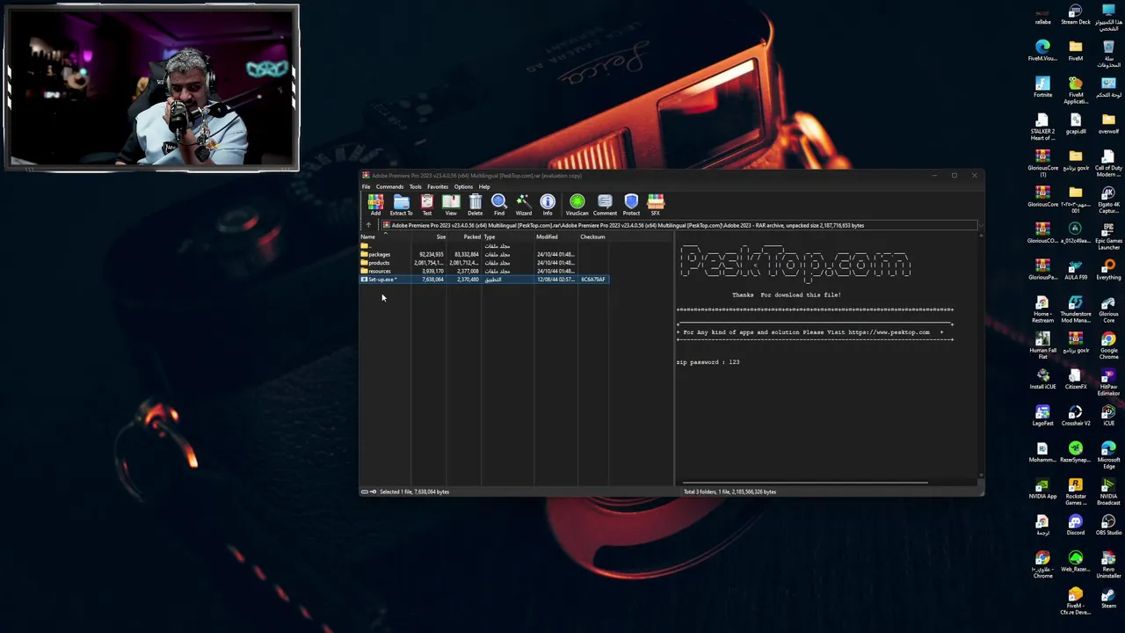Select the Thunderstore Mod Manager desktop icon
This screenshot has height=633, width=1125.
(x=1076, y=309)
